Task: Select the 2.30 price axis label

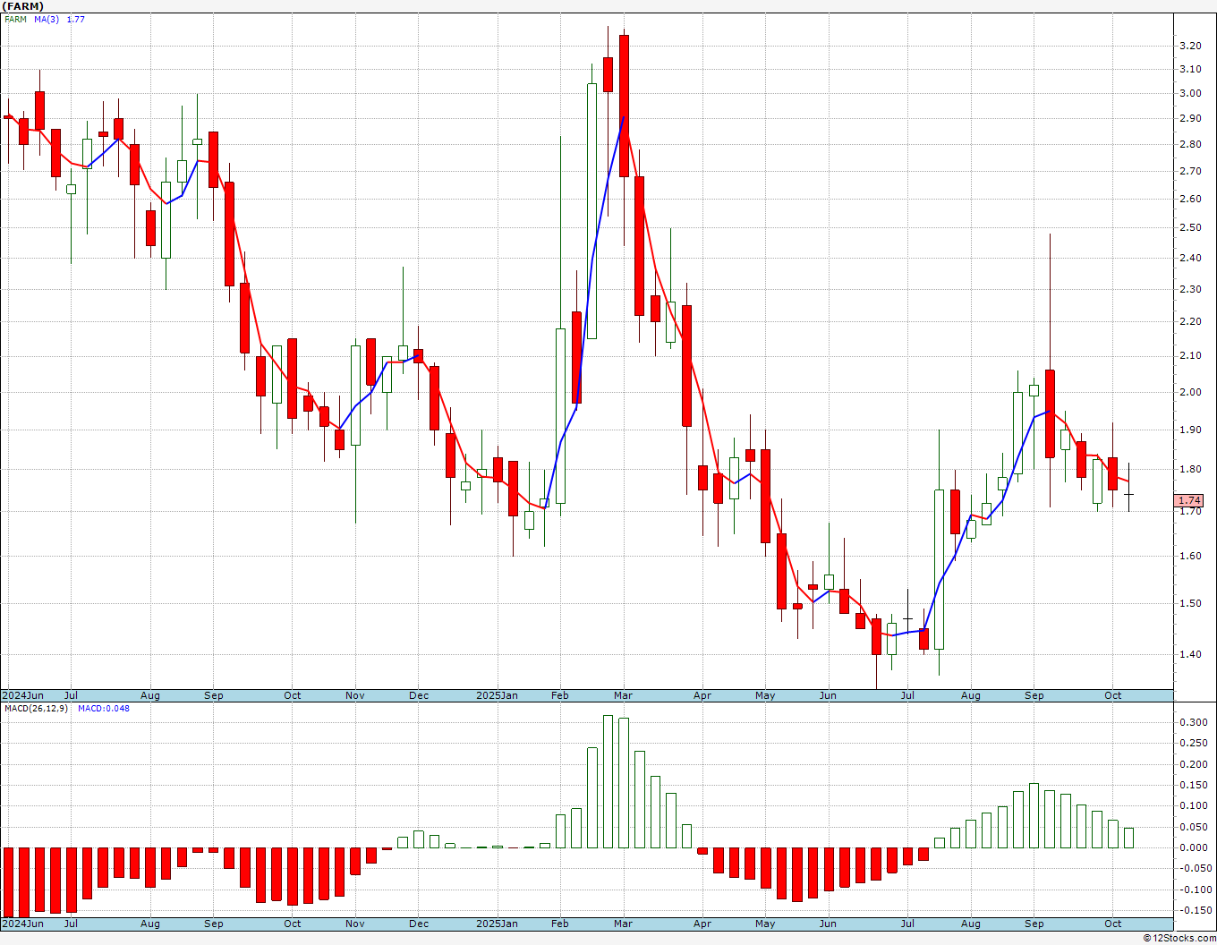Action: coord(1190,290)
